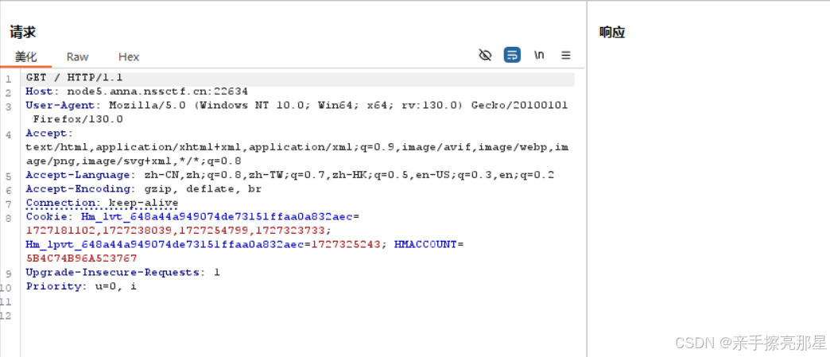This screenshot has width=830, height=357.
Task: Click the User-Agent header name
Action: pyautogui.click(x=60, y=105)
